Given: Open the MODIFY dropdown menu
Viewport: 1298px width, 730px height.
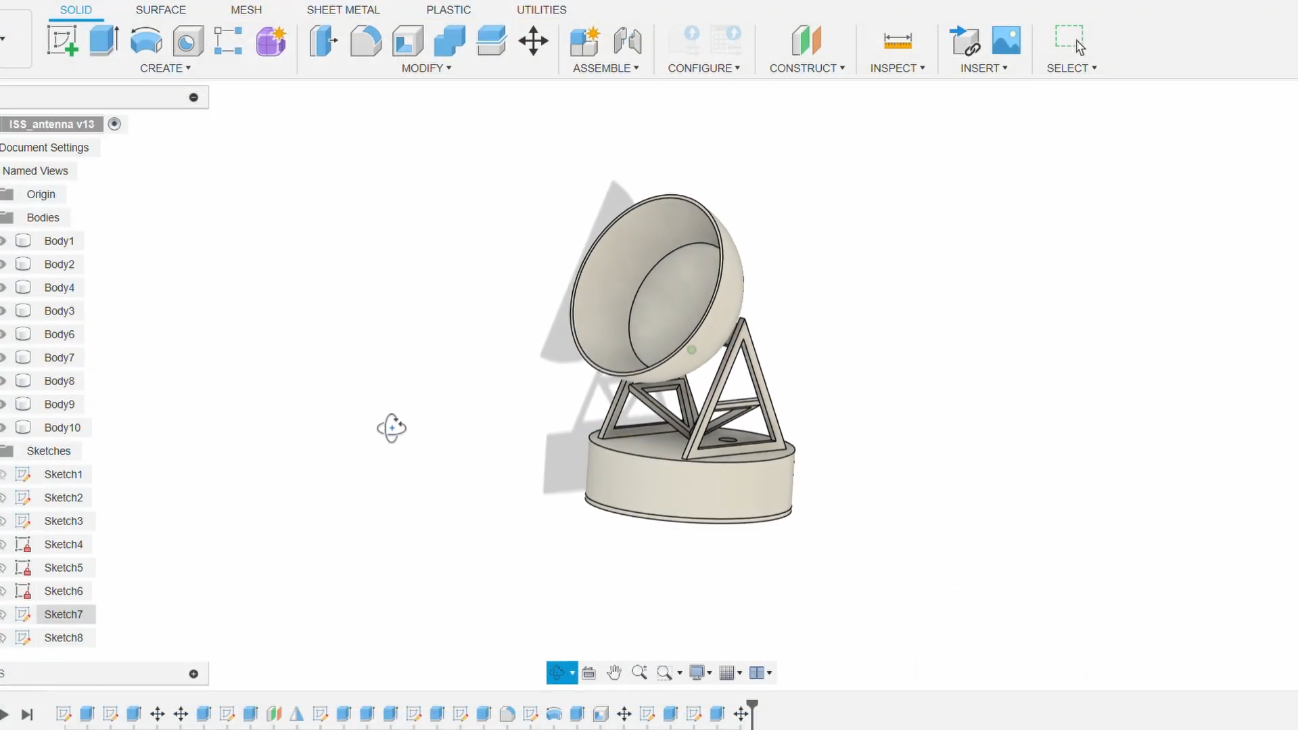Looking at the screenshot, I should (x=426, y=68).
